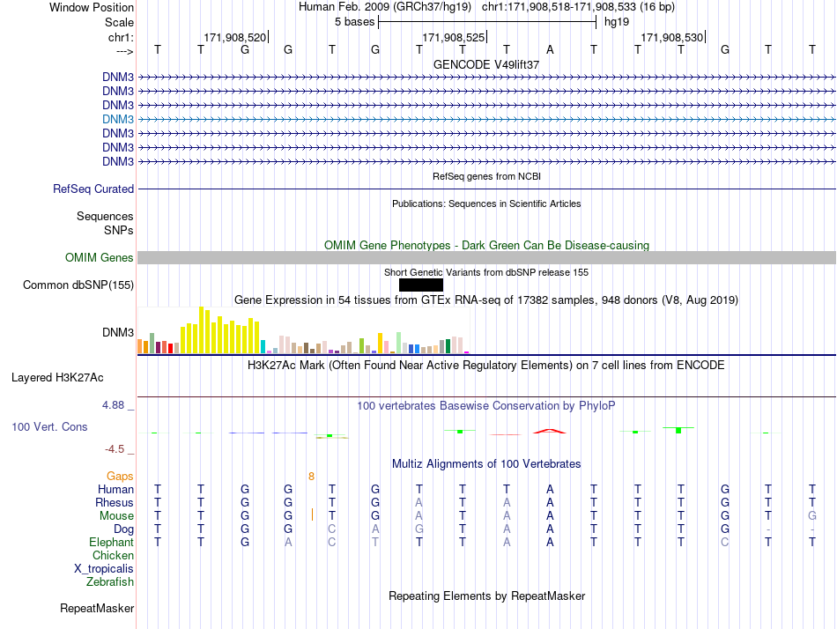The height and width of the screenshot is (629, 837).
Task: Open the GENCODE V49lift37 track title
Action: [486, 64]
